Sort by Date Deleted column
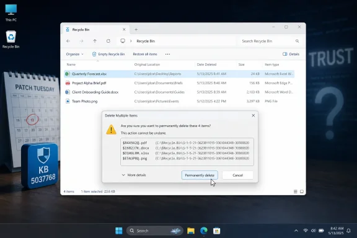Image resolution: width=357 pixels, height=238 pixels. pos(206,64)
